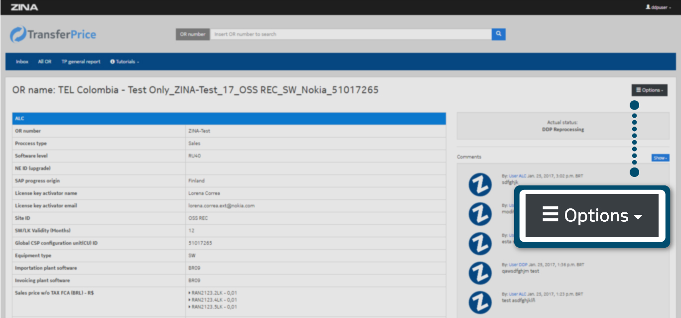Open the small Options dropdown near the title

click(649, 90)
